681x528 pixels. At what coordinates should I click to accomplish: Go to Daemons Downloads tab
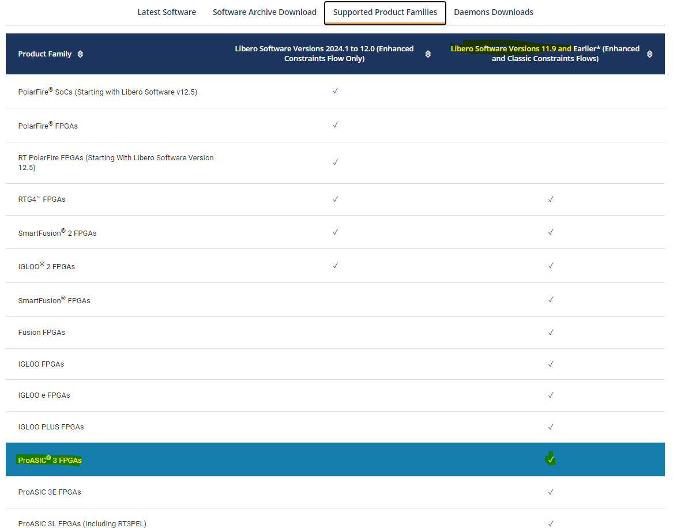click(493, 12)
